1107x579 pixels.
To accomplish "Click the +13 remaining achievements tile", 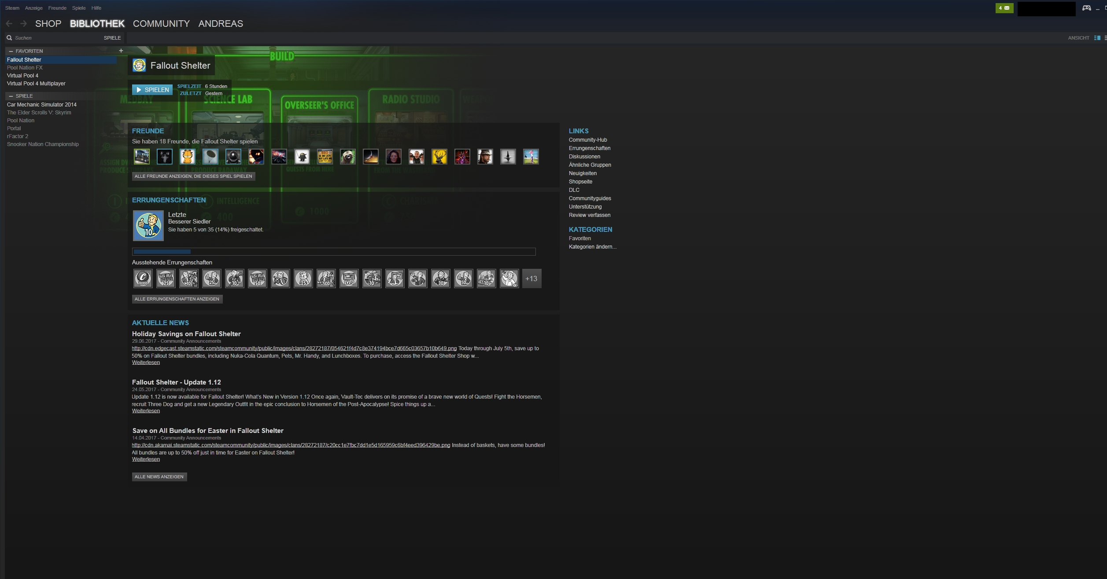I will [531, 279].
